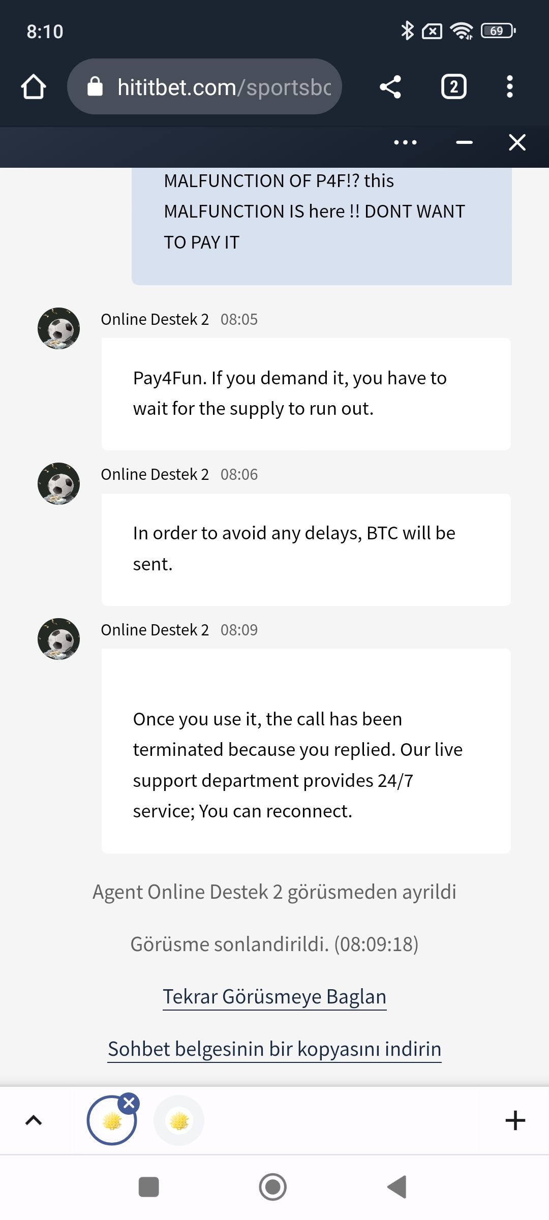Click "Tekrar Görüsmeye Baglan" link

click(x=274, y=997)
